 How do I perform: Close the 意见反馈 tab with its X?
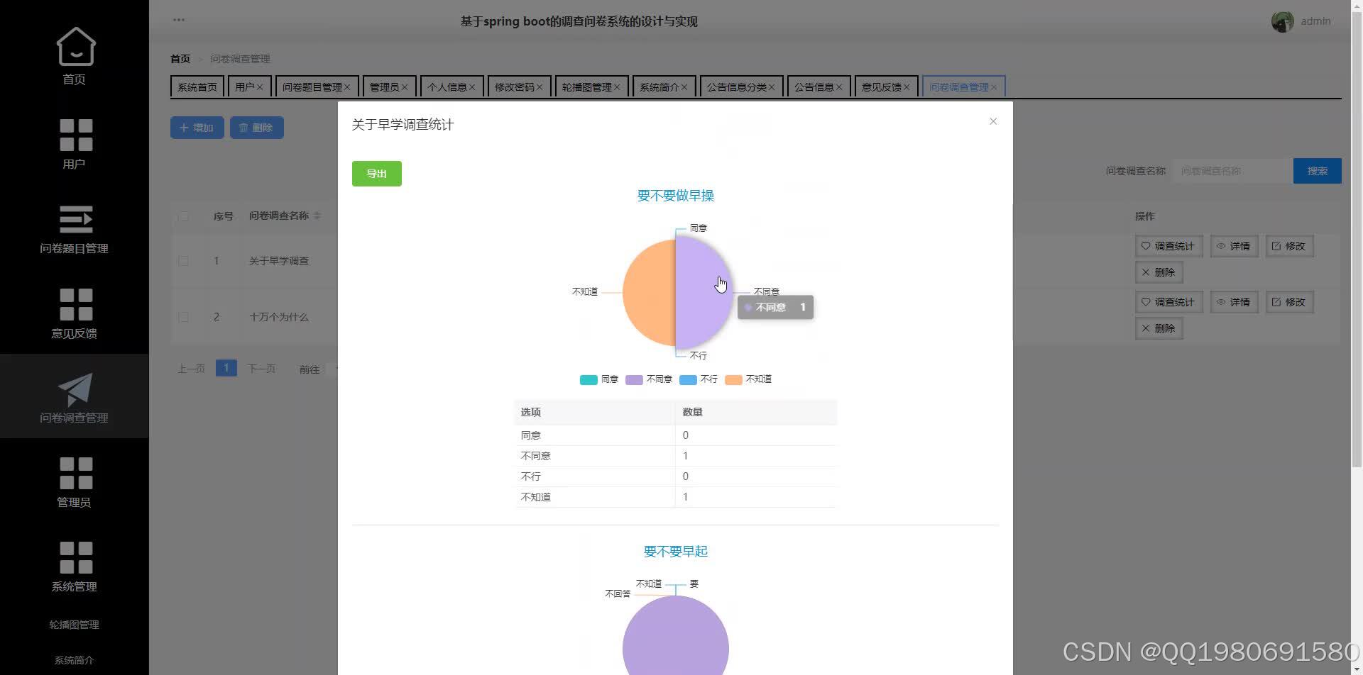907,87
